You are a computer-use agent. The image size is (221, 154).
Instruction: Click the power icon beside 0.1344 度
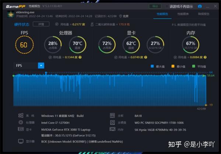pyautogui.click(x=50, y=57)
